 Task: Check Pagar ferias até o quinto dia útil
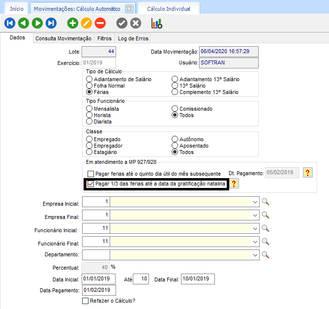coord(90,174)
